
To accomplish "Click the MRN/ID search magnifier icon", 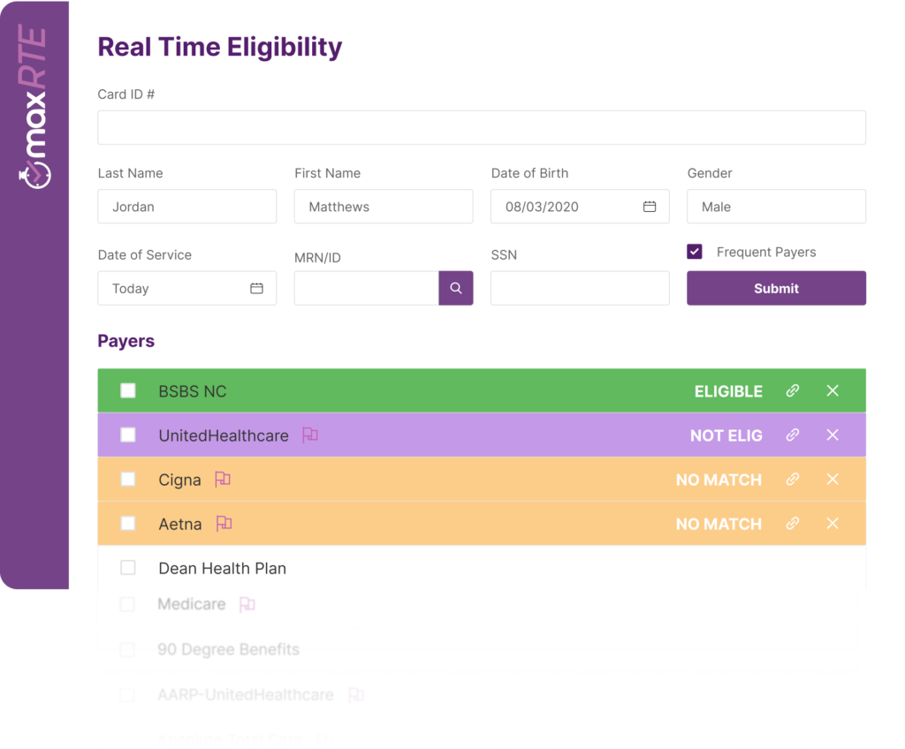I will [455, 288].
